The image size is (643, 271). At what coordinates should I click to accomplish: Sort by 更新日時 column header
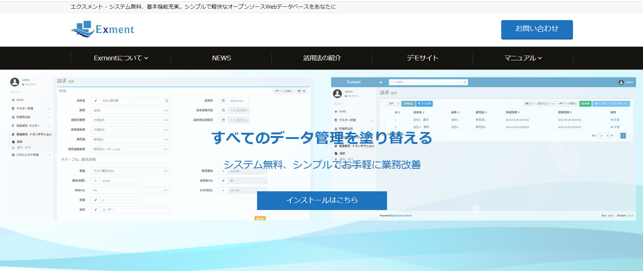pos(565,112)
